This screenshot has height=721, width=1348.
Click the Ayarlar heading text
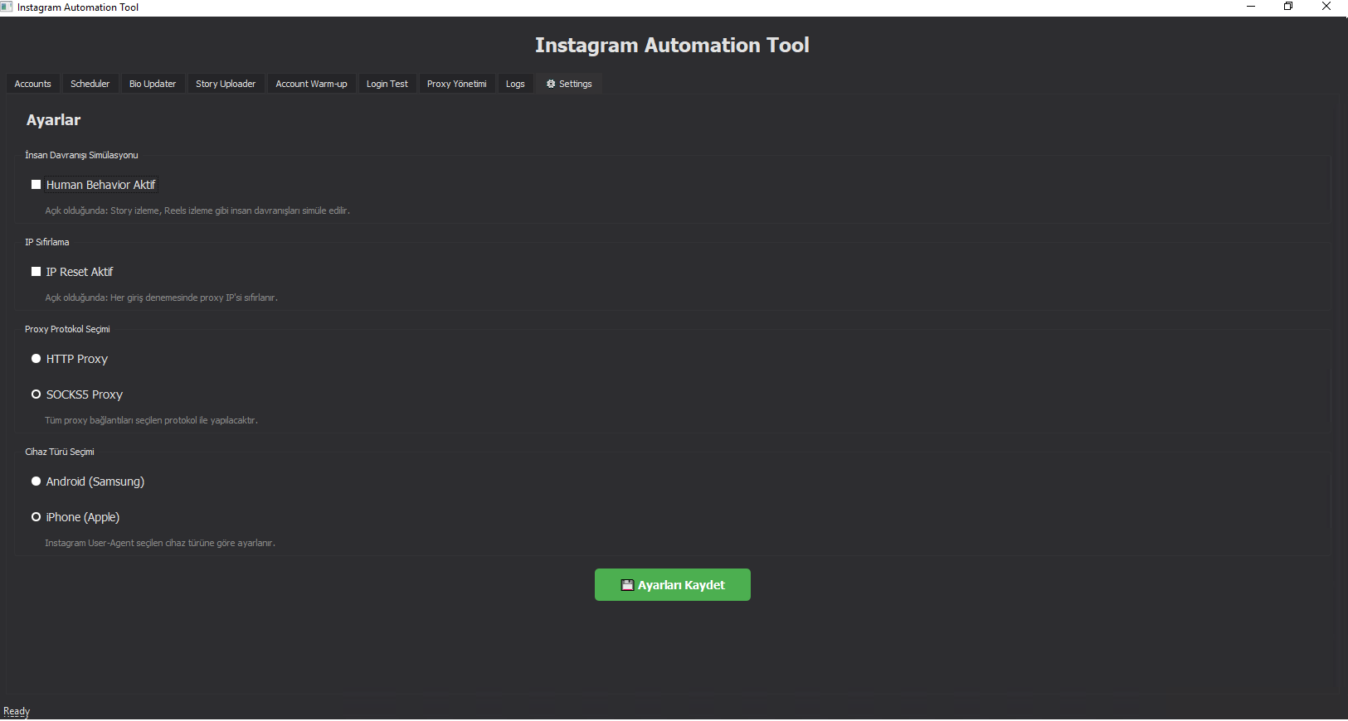click(x=53, y=120)
